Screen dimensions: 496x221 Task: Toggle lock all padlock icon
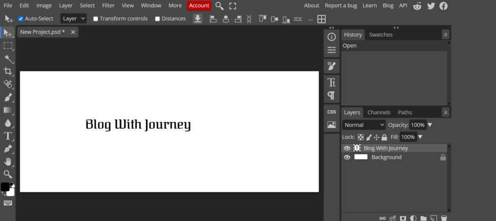tap(384, 137)
